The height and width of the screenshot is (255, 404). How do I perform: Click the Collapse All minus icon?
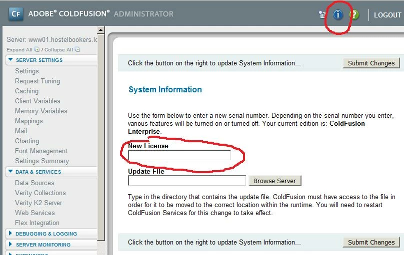[77, 49]
